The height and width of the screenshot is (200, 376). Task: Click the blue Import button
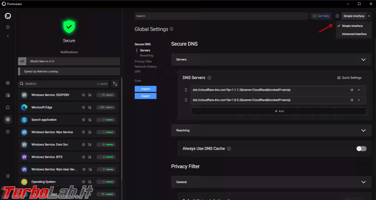tap(146, 89)
